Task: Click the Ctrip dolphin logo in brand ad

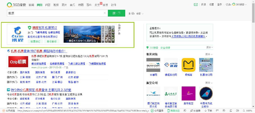Action: pyautogui.click(x=17, y=34)
